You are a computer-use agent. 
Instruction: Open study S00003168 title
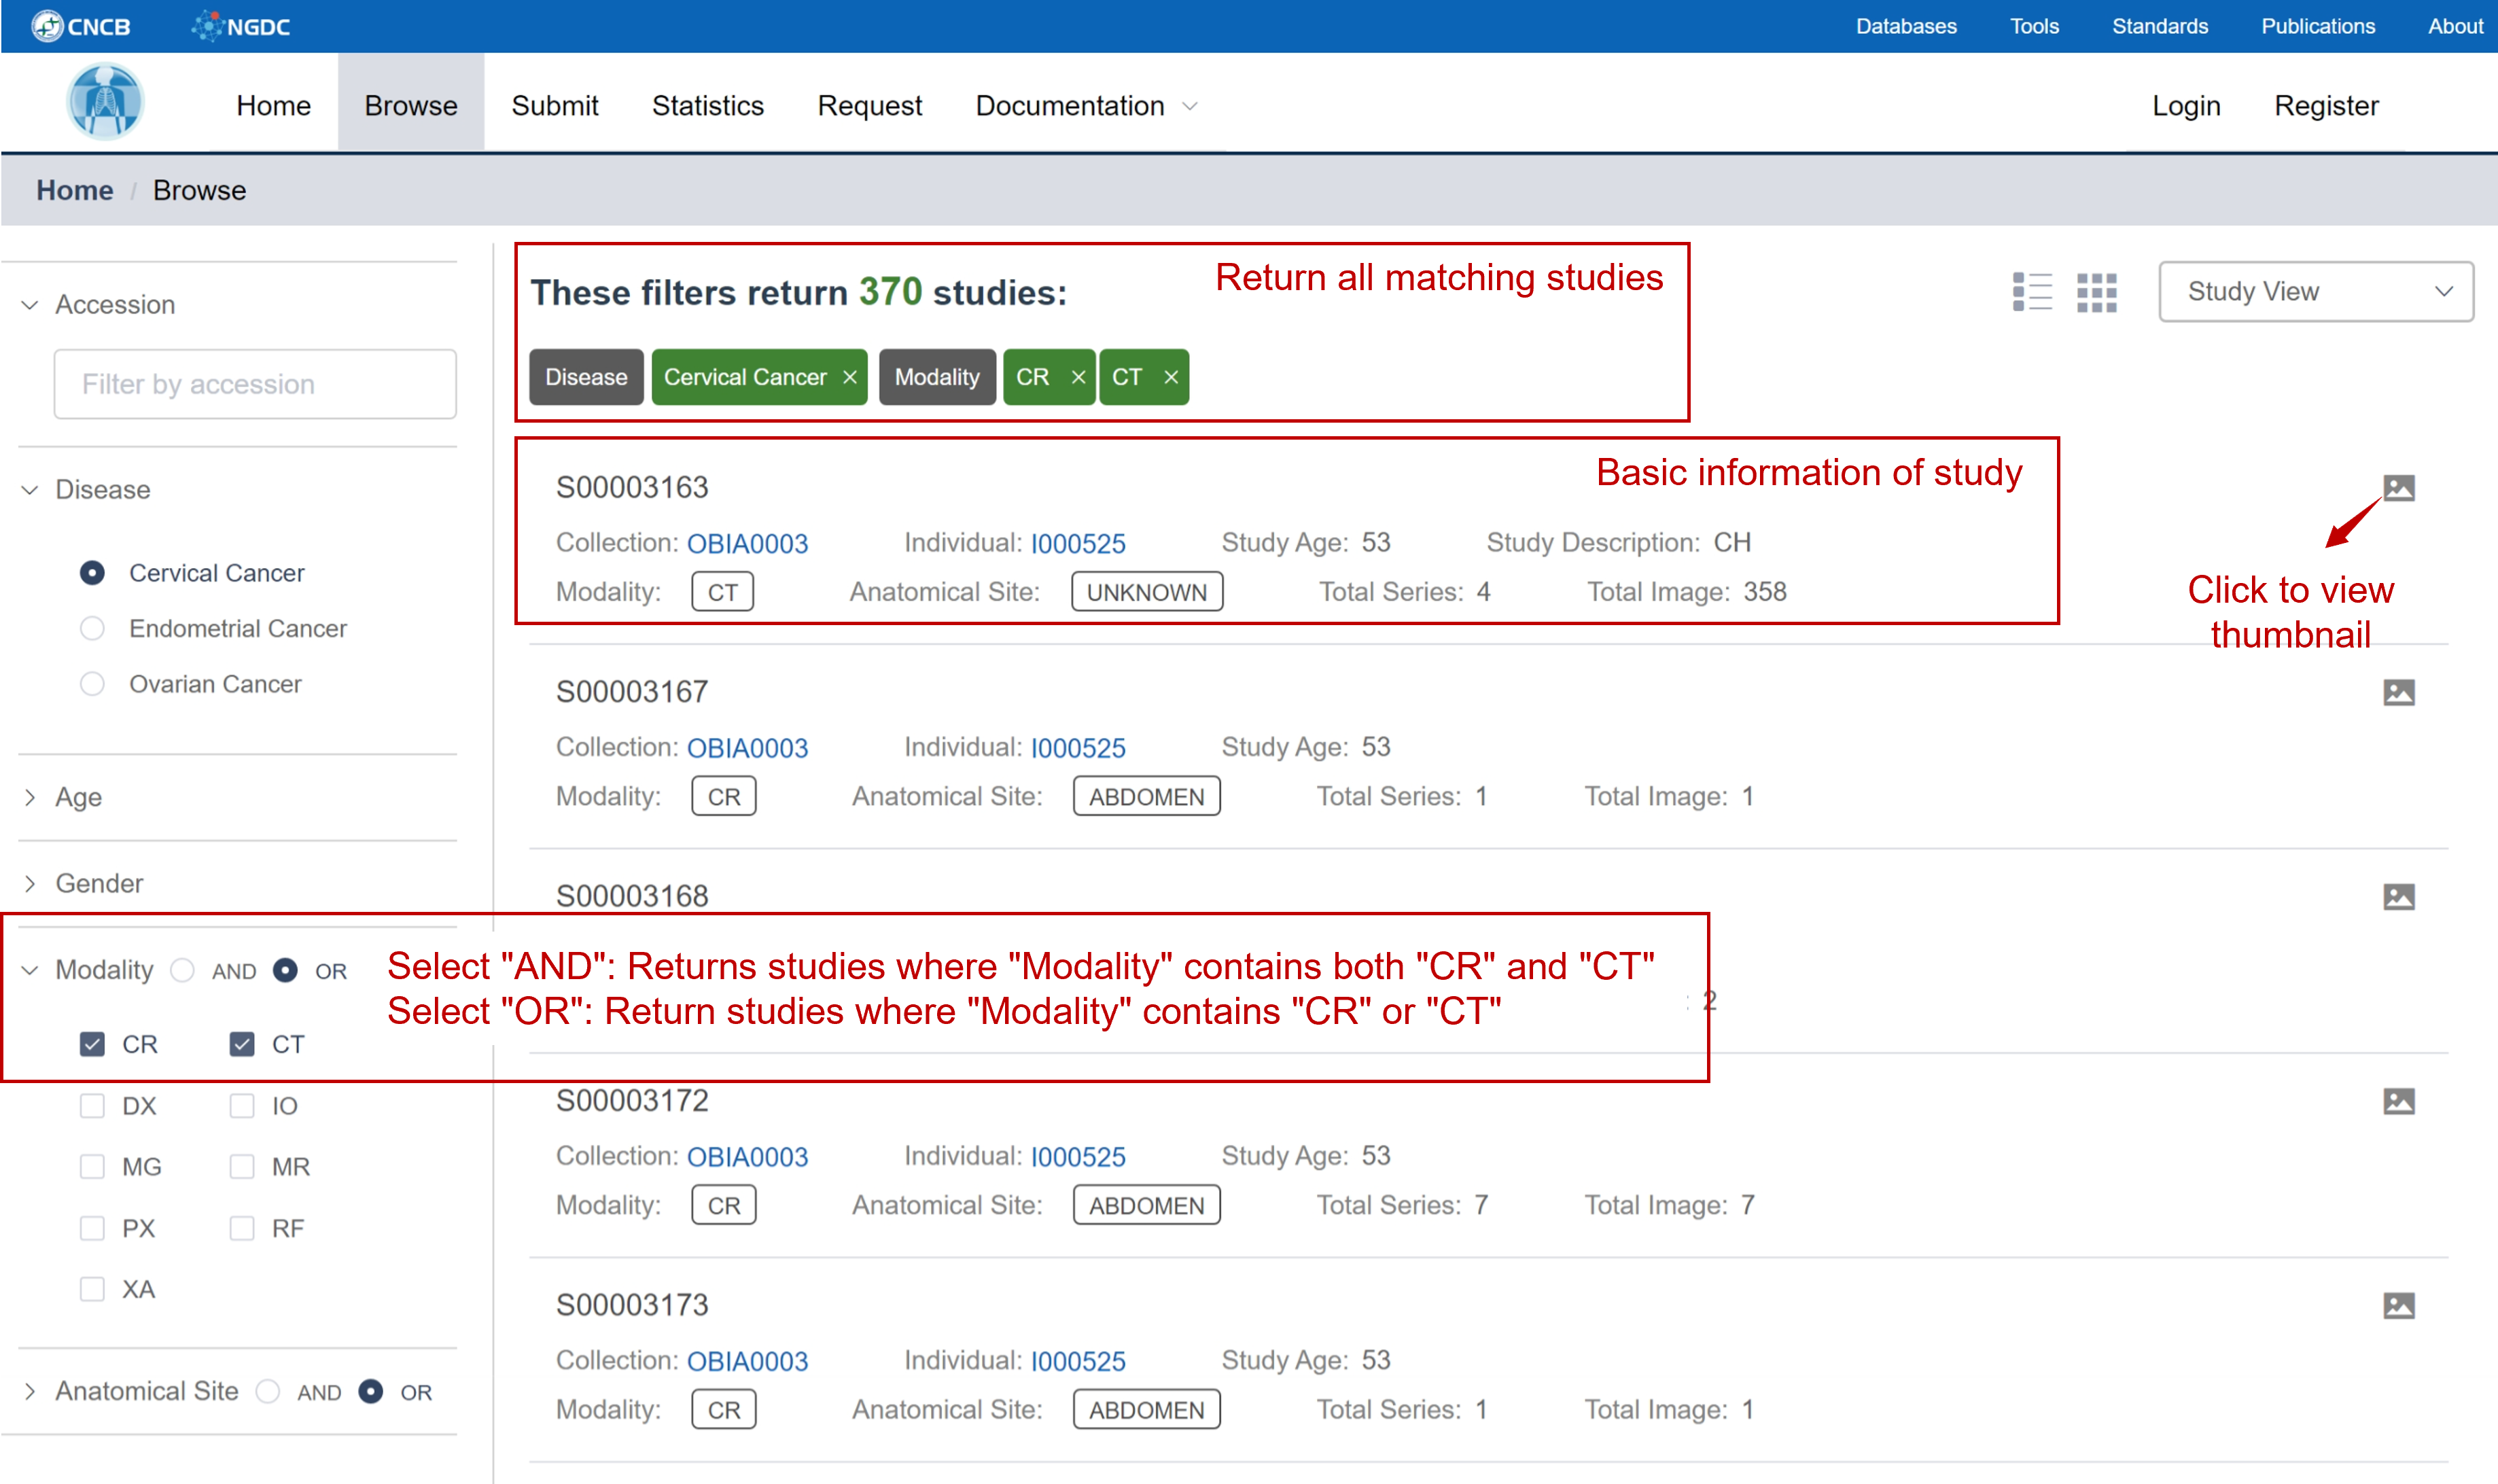pyautogui.click(x=632, y=896)
